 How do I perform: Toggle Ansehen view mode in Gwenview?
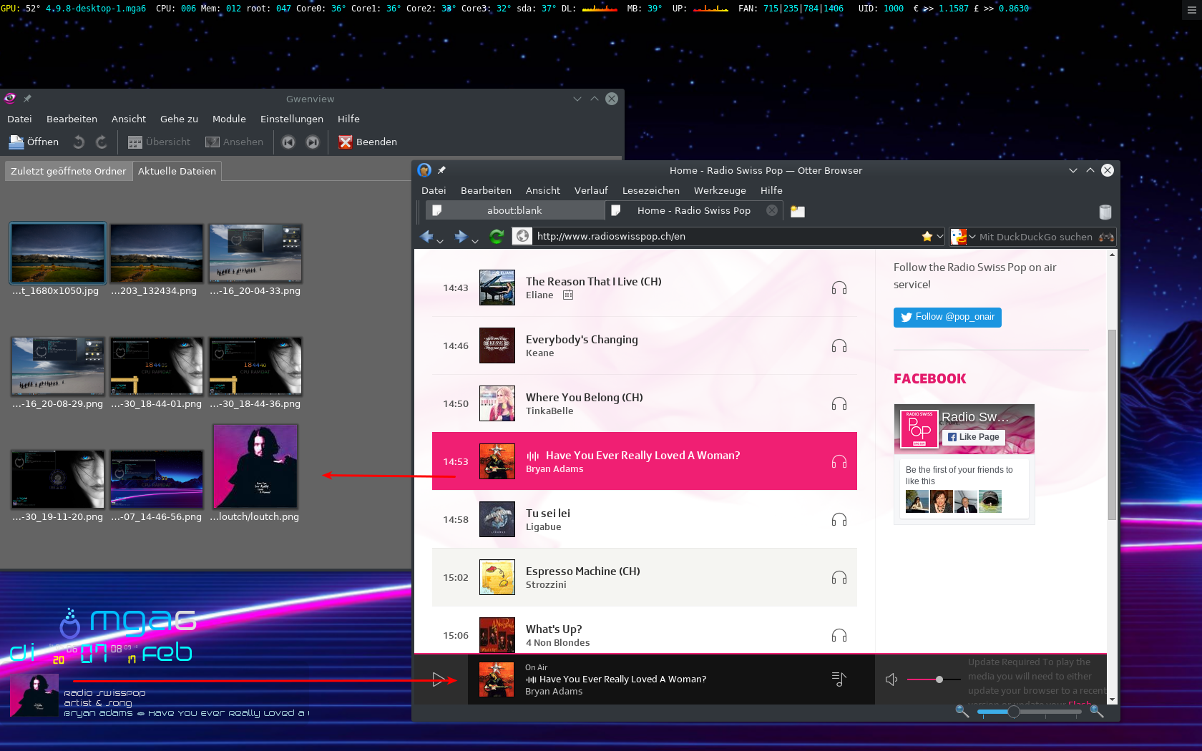coord(234,142)
